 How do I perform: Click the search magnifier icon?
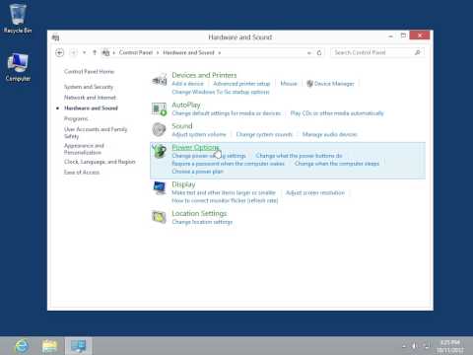418,52
